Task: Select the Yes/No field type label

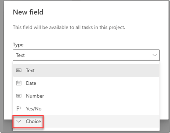Action: click(x=34, y=109)
